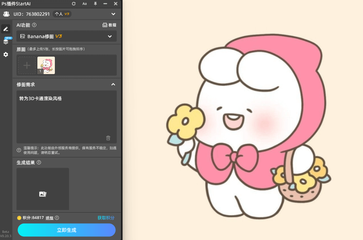
Task: Click the 获取积分 link
Action: pos(105,218)
